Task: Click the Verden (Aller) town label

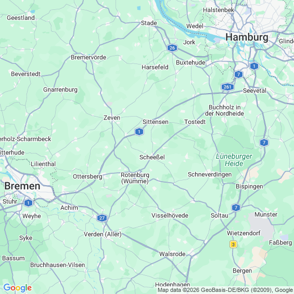Action: click(x=103, y=234)
